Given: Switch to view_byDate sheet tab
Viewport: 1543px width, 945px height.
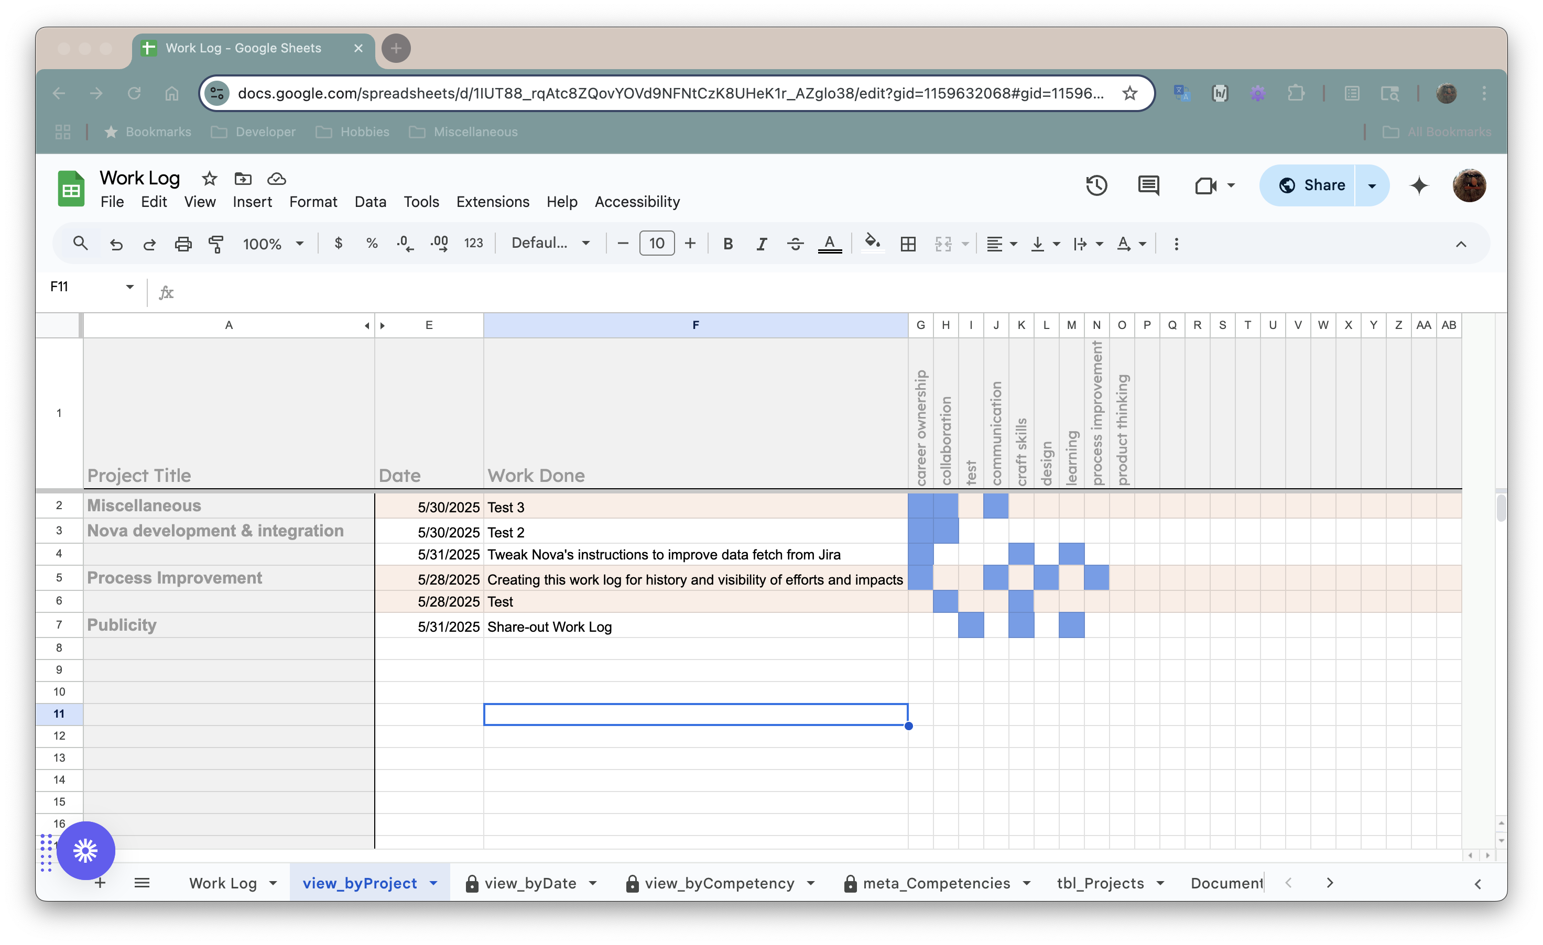Looking at the screenshot, I should (x=530, y=883).
